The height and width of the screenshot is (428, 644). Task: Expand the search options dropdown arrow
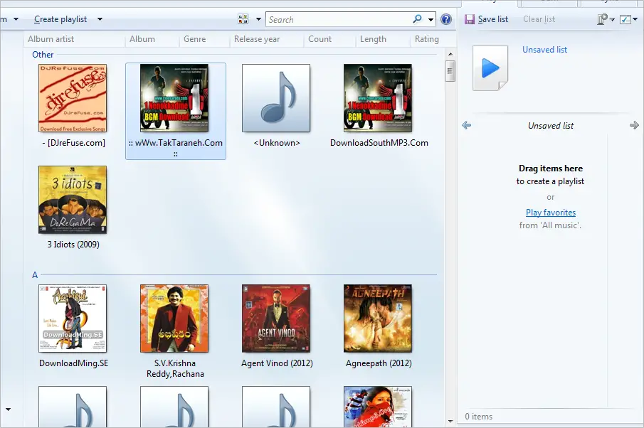click(x=431, y=19)
